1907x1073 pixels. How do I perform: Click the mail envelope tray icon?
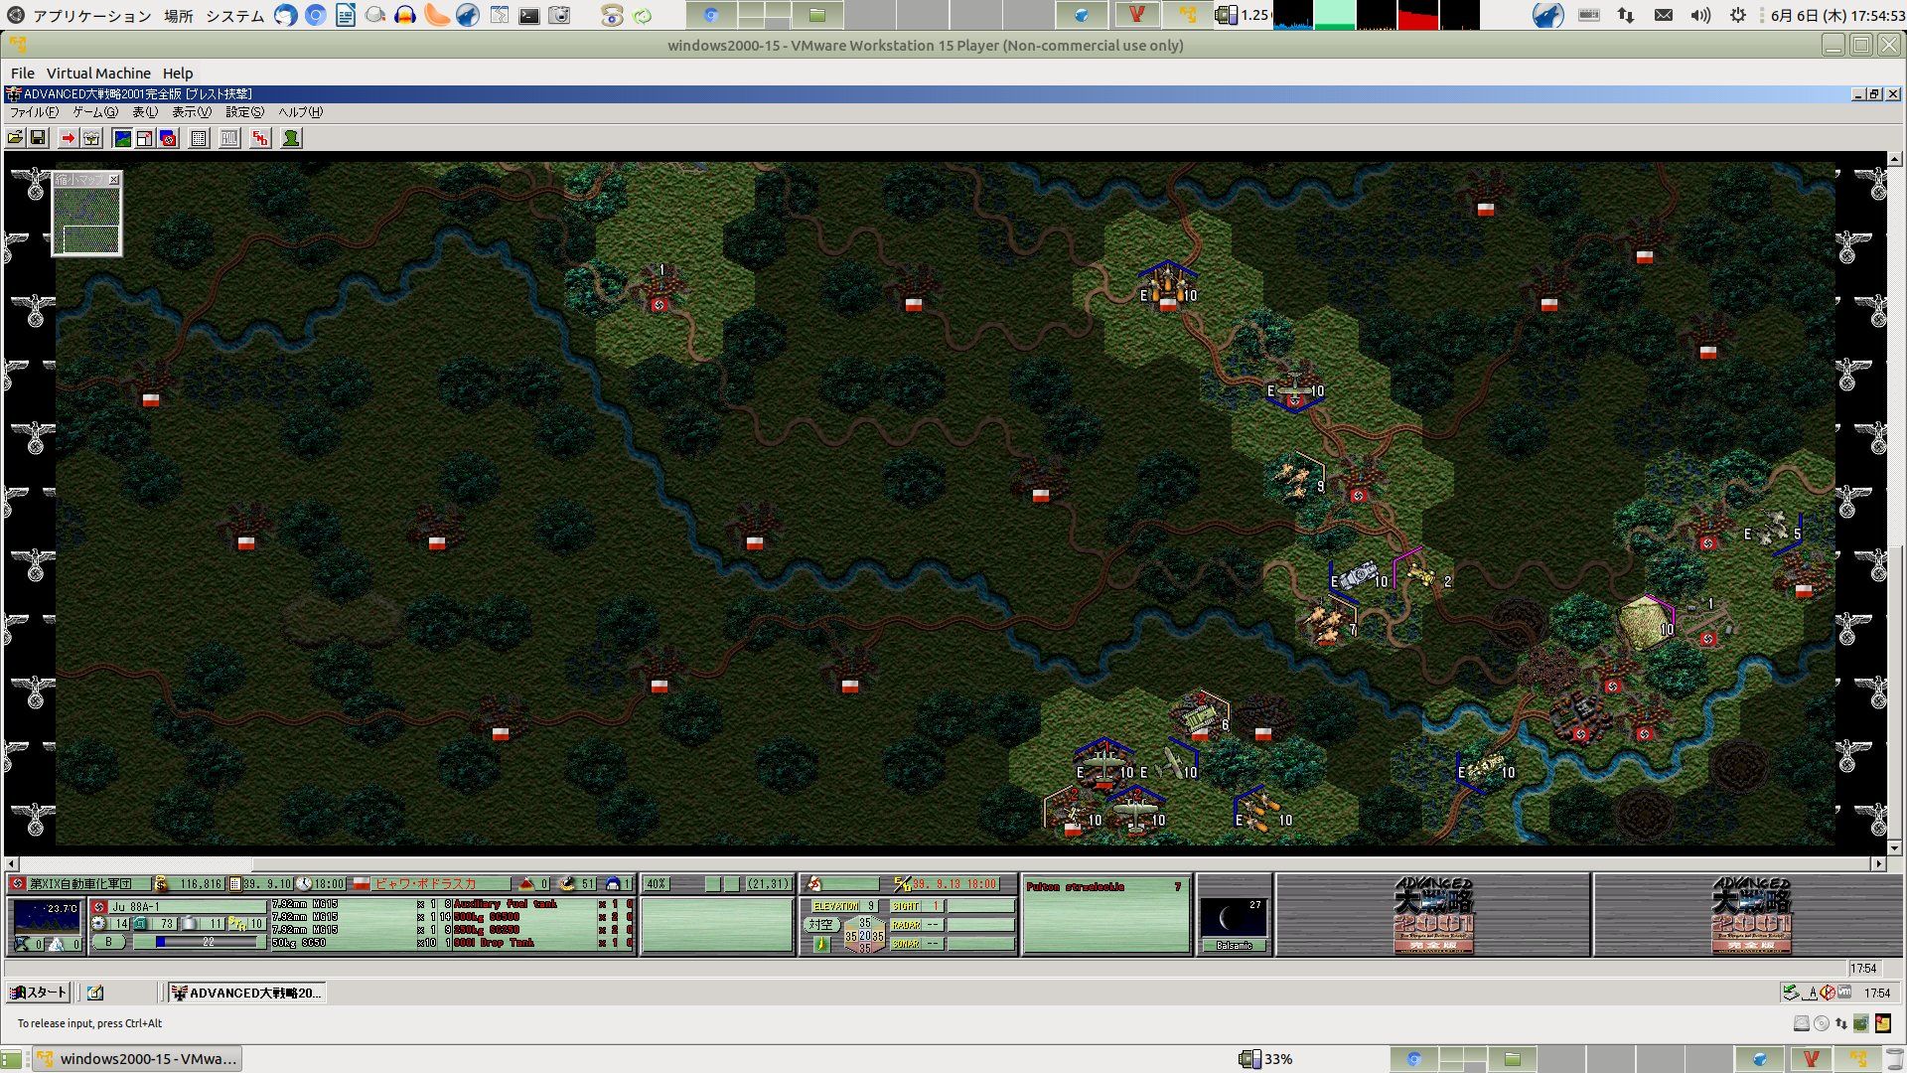coord(1663,15)
